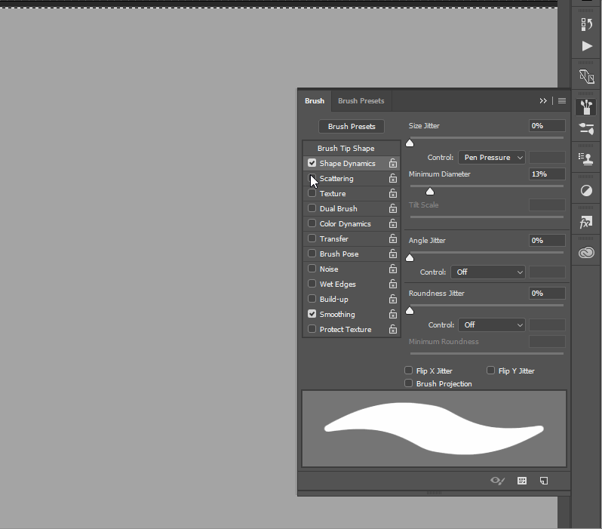Open the Brush Presets sliders icon in dock
The height and width of the screenshot is (529, 602).
click(x=586, y=129)
